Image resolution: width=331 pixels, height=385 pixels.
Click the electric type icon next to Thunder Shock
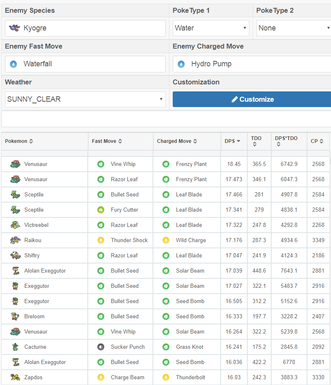pos(101,240)
